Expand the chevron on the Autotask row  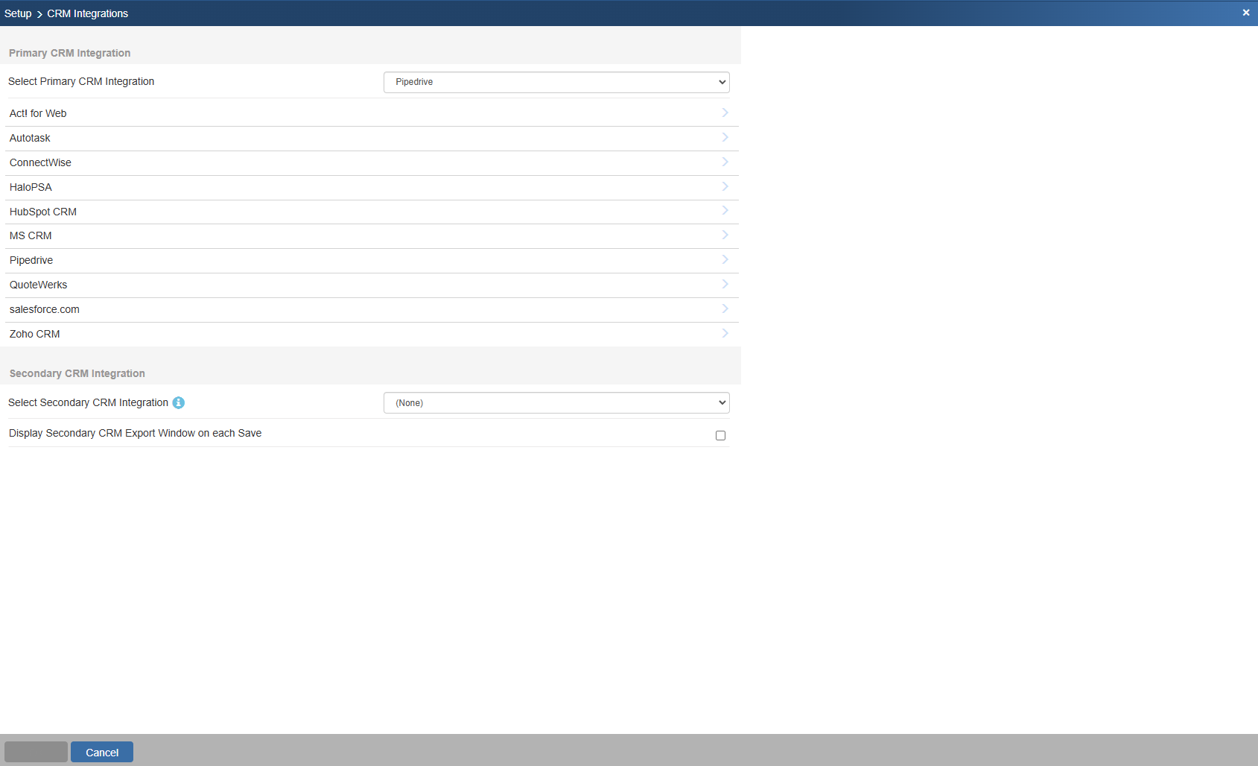[725, 137]
